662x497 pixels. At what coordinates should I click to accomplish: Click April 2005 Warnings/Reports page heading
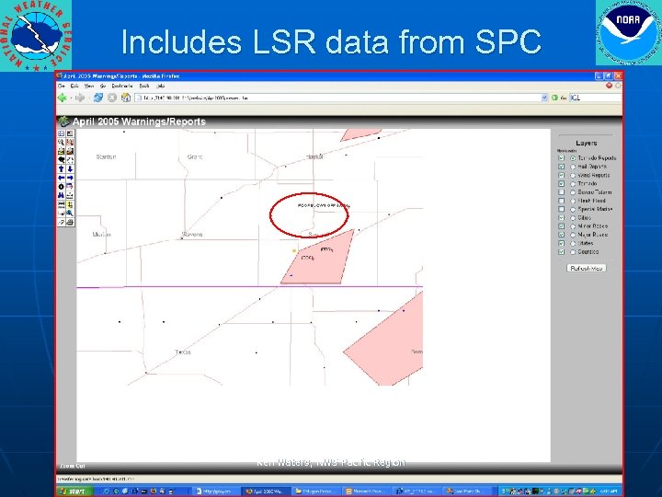coord(139,121)
